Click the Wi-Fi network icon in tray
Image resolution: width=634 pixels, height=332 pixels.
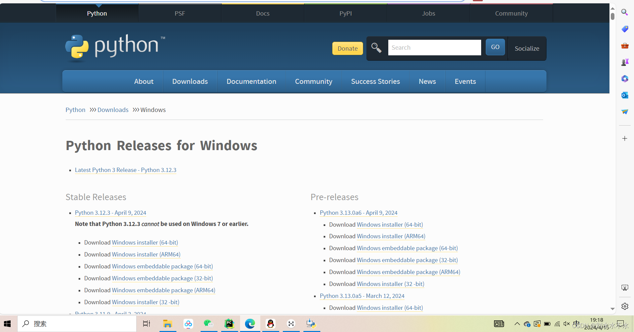pos(557,324)
